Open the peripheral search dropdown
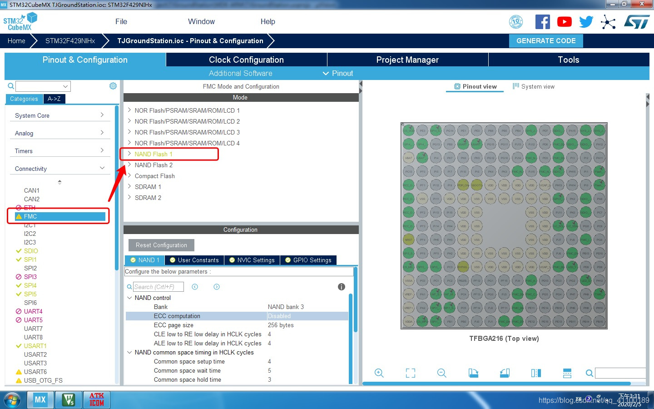 [65, 86]
